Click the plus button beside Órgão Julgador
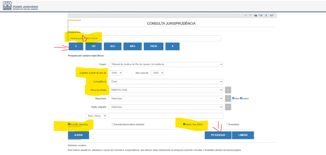This screenshot has width=326, height=155. pos(228,107)
